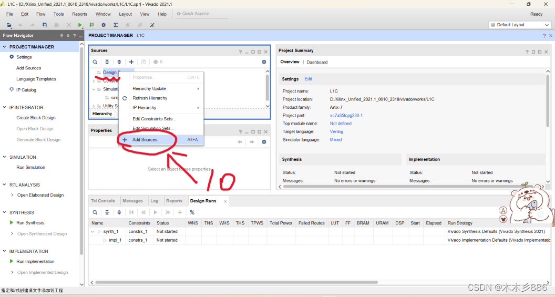This screenshot has width=555, height=297.
Task: Click the Project Summary help question mark
Action: pyautogui.click(x=527, y=52)
